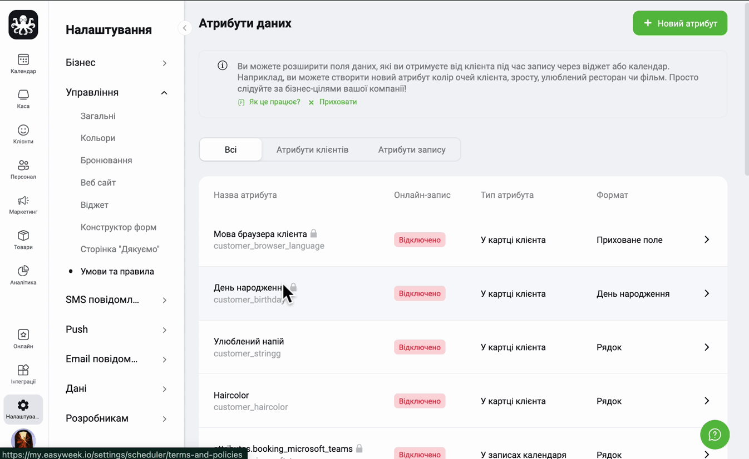Screen dimensions: 749x459
Task: Click Відключено badge for Haircolor
Action: (420, 401)
